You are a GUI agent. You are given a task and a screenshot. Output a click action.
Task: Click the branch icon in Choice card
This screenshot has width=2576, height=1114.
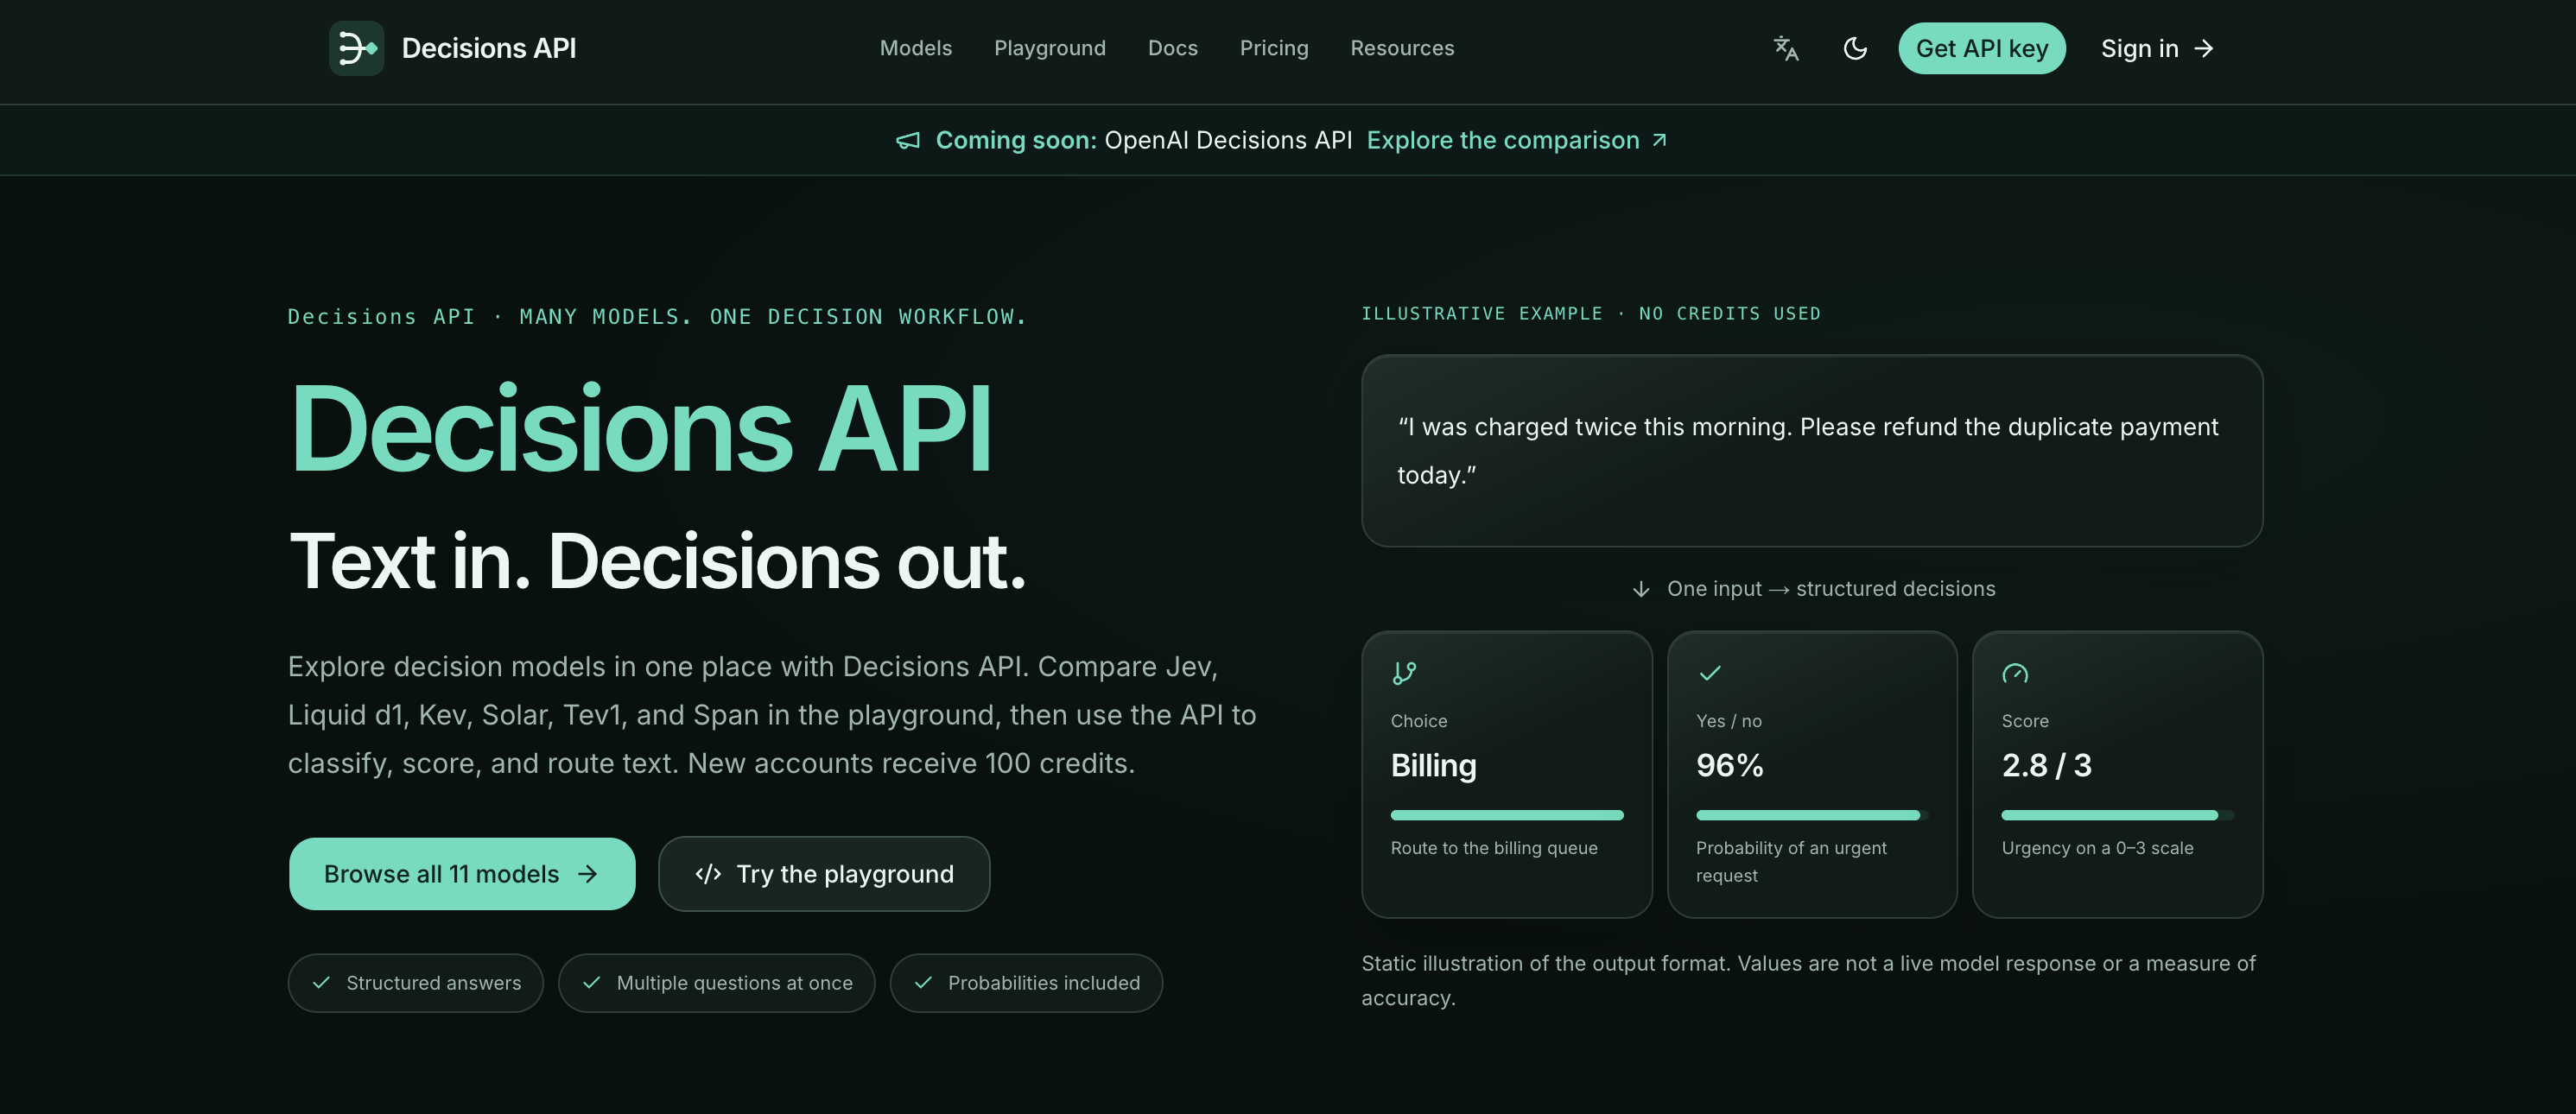[x=1404, y=673]
